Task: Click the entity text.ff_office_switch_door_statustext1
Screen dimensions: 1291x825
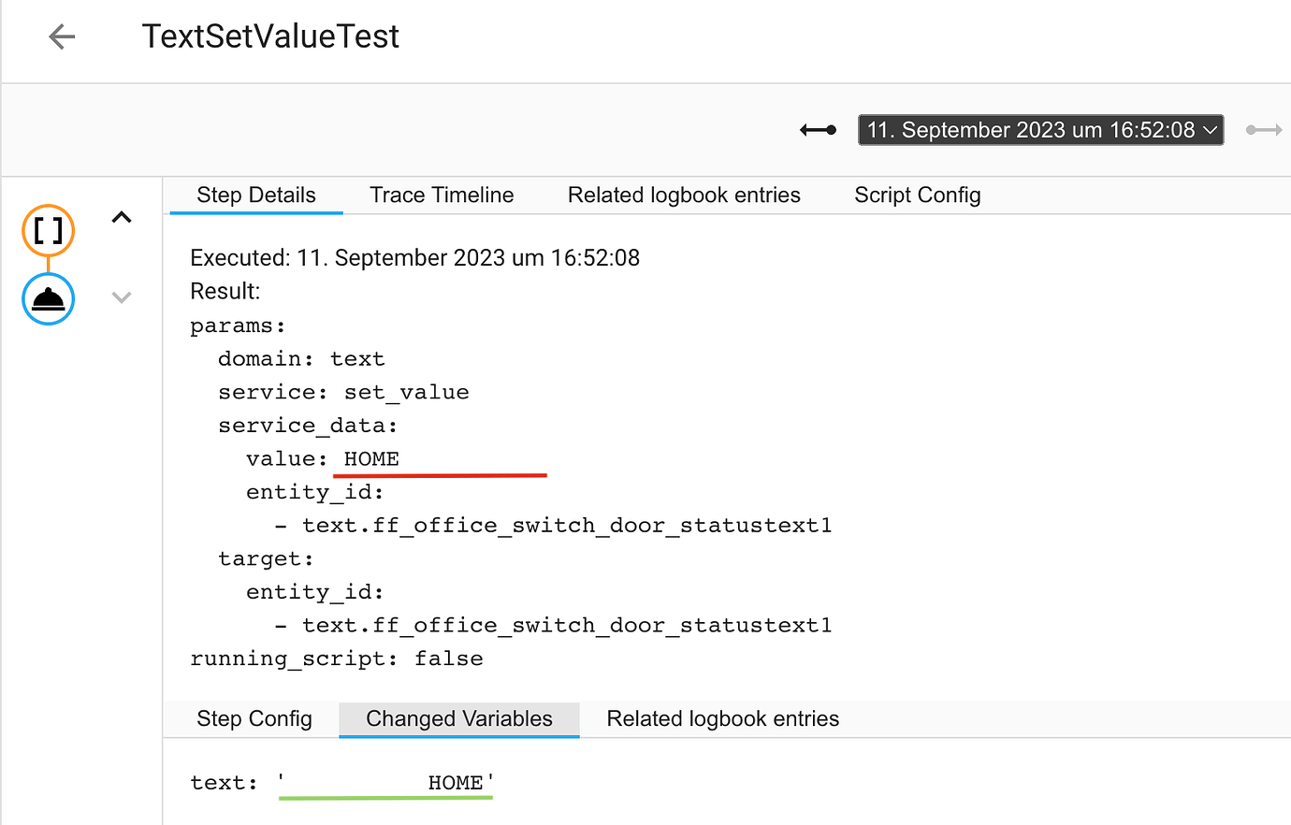Action: (566, 525)
